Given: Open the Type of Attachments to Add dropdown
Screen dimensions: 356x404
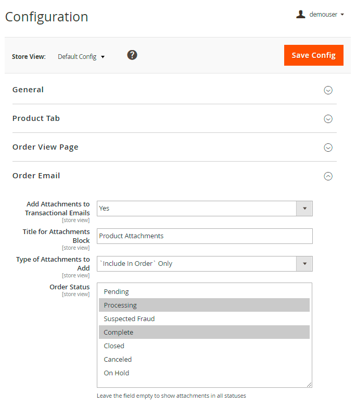Looking at the screenshot, I should 205,264.
